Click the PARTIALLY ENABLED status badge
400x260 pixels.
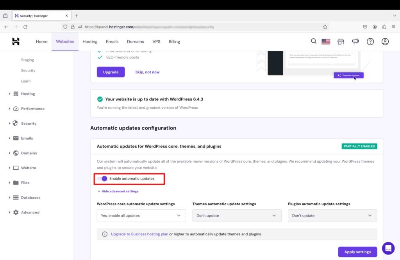359,146
